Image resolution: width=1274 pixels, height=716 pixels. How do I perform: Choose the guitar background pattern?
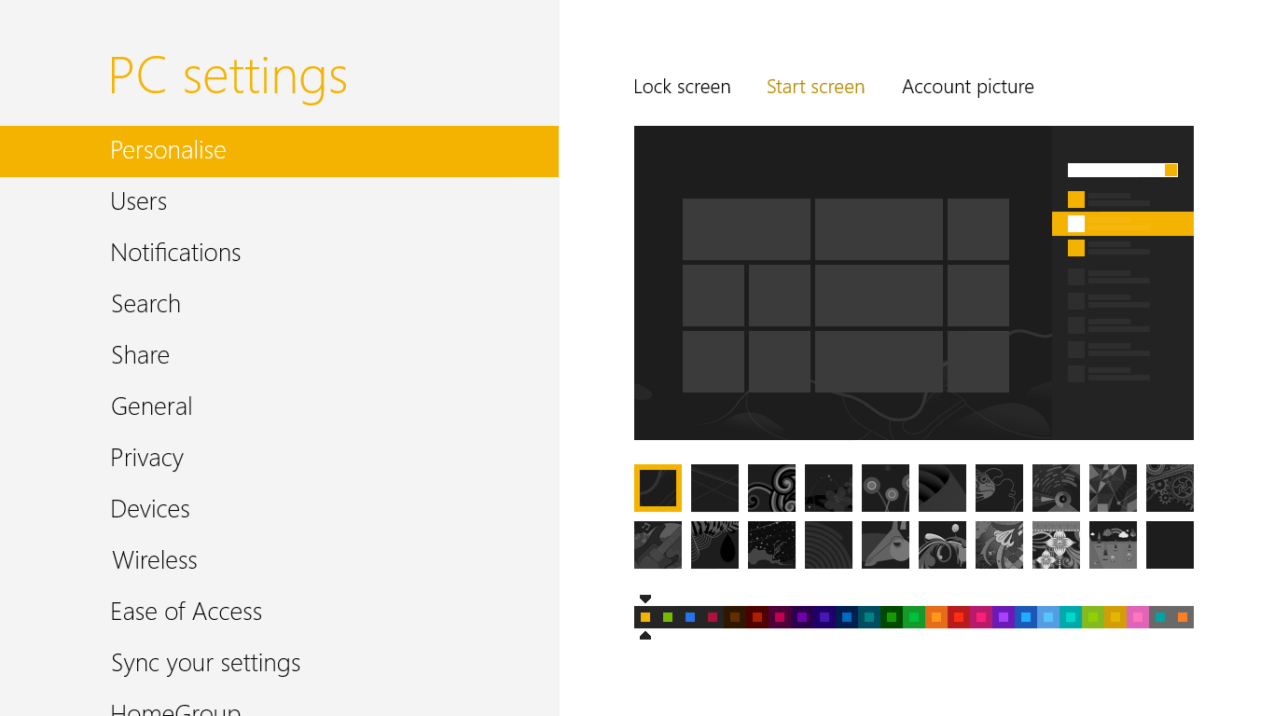pos(658,544)
